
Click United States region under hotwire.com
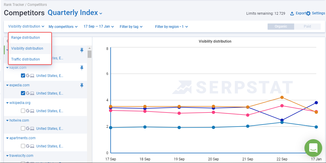point(50,128)
